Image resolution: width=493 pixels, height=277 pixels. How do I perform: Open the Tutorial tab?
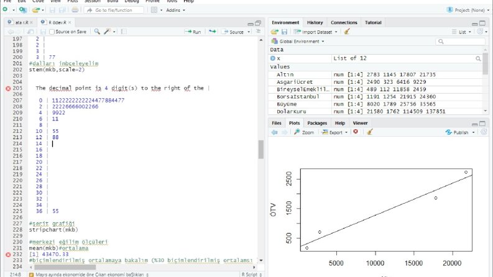(x=373, y=22)
